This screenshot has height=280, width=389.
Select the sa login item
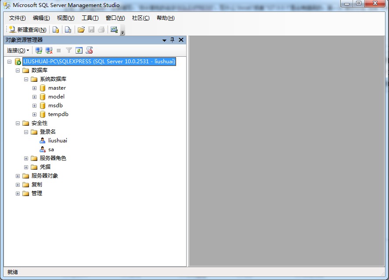click(51, 149)
